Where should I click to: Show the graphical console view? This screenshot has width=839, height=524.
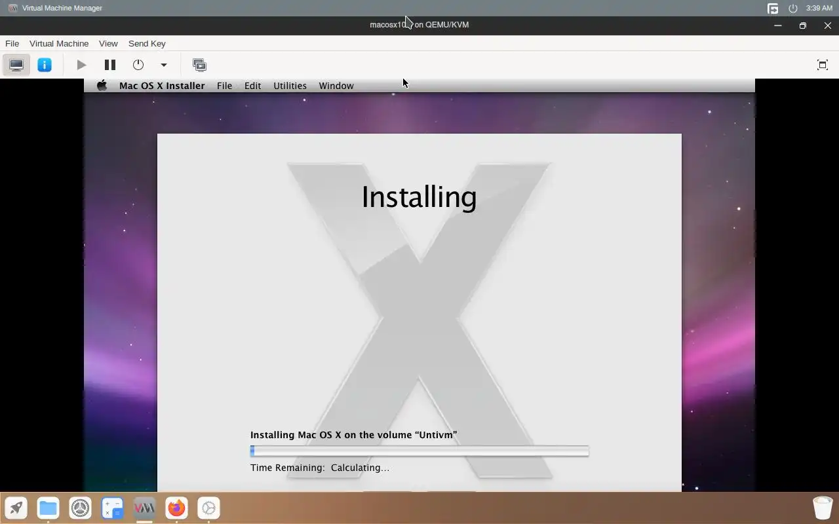16,65
